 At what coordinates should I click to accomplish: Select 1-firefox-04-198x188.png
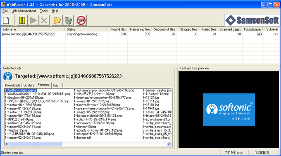point(23,105)
